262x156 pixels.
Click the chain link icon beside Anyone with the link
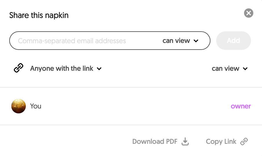19,68
